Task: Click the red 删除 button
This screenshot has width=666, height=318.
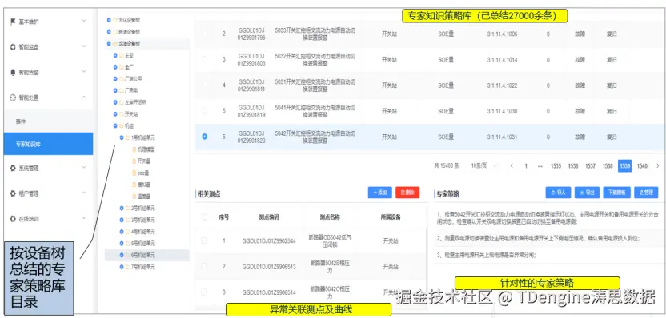Action: [407, 193]
